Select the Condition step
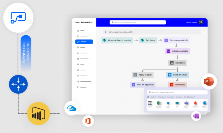Image resolution: width=223 pixels, height=133 pixels. 177,63
